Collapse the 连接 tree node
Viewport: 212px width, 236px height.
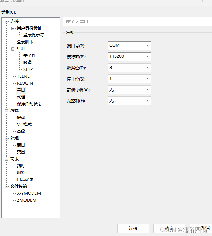[x=6, y=21]
